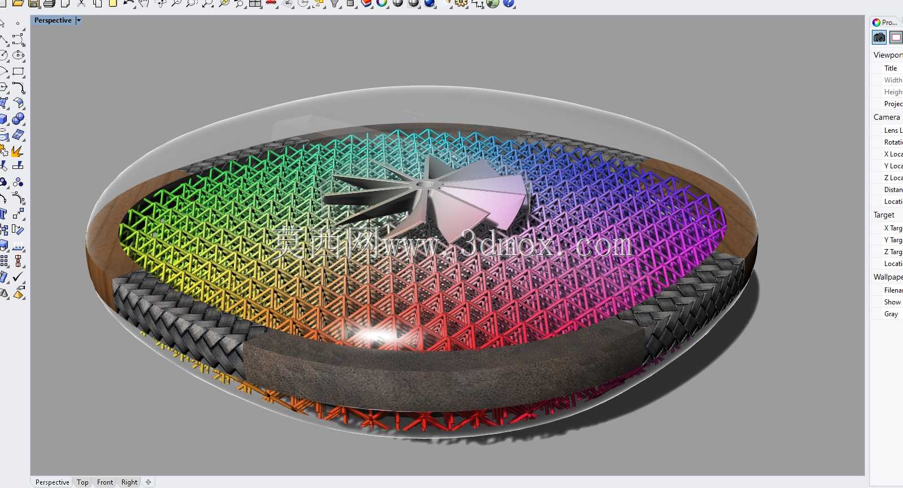
Task: Select the Boolean union spheres tool
Action: point(18,119)
